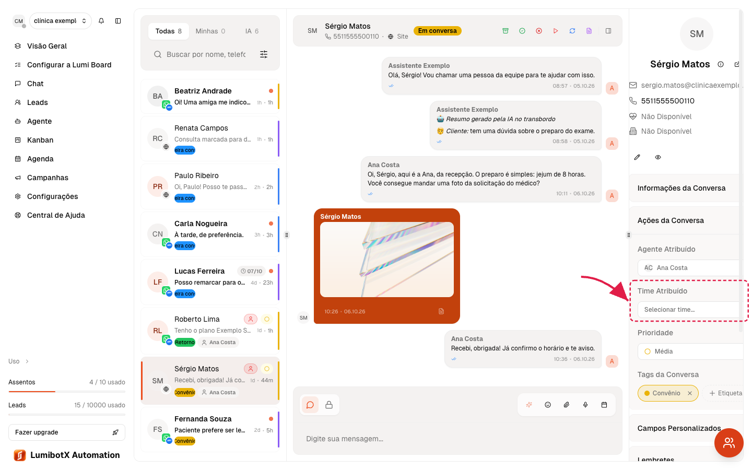
Task: Open the emoji picker
Action: coord(548,405)
